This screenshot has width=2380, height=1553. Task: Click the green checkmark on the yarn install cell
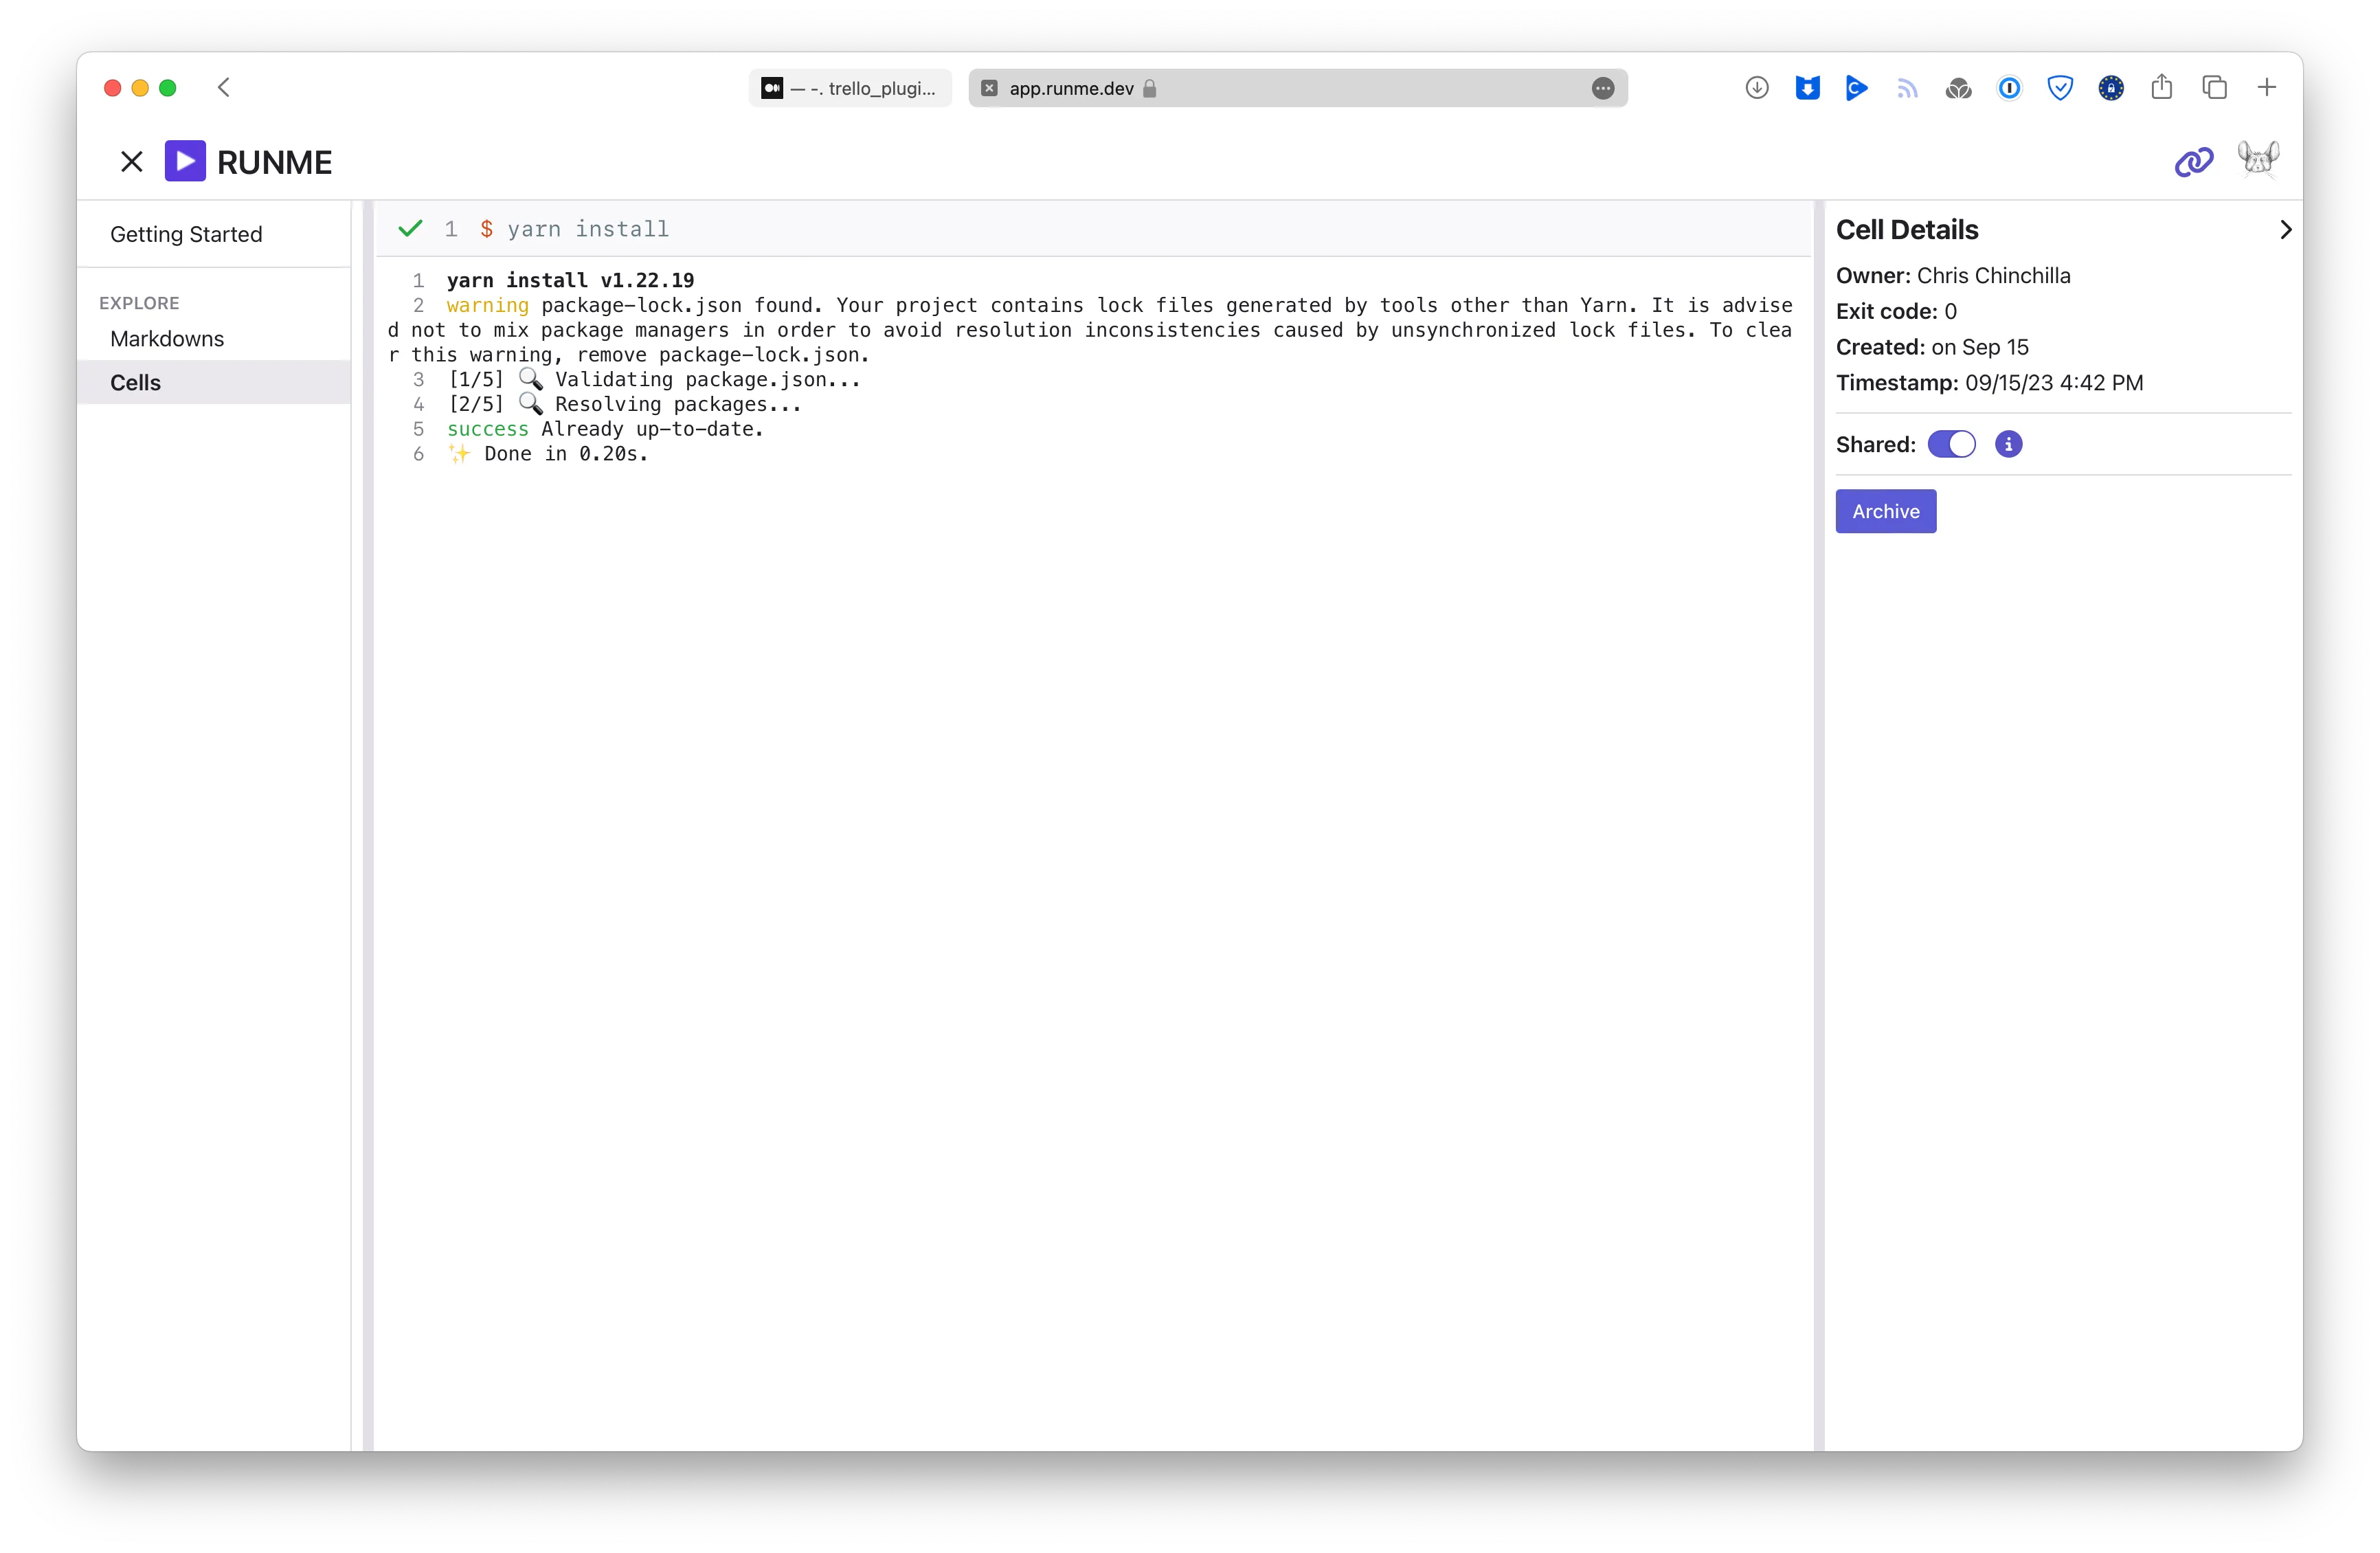point(410,228)
